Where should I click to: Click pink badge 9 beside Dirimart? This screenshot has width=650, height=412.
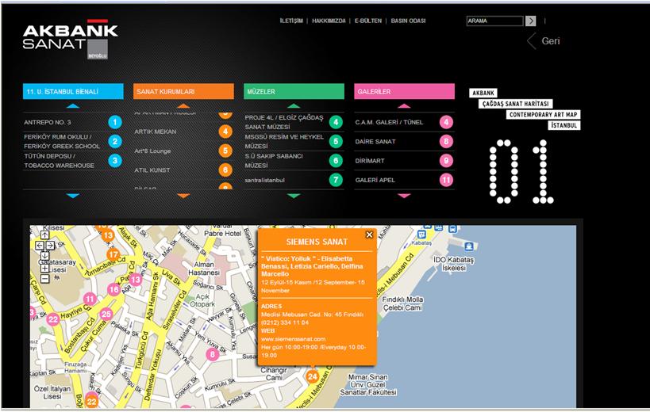(x=446, y=161)
